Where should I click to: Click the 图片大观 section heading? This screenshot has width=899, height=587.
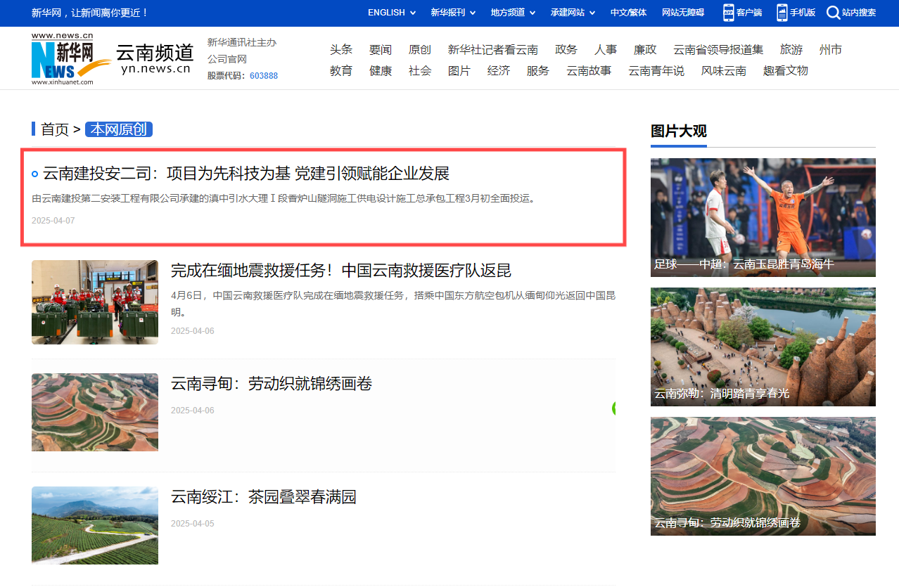coord(679,131)
